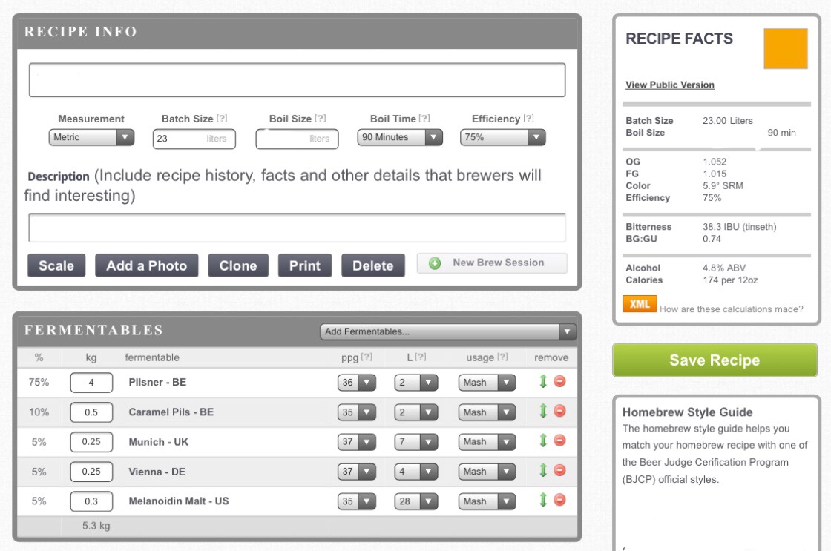Click the orange recipe color swatch
This screenshot has width=831, height=551.
(x=785, y=49)
